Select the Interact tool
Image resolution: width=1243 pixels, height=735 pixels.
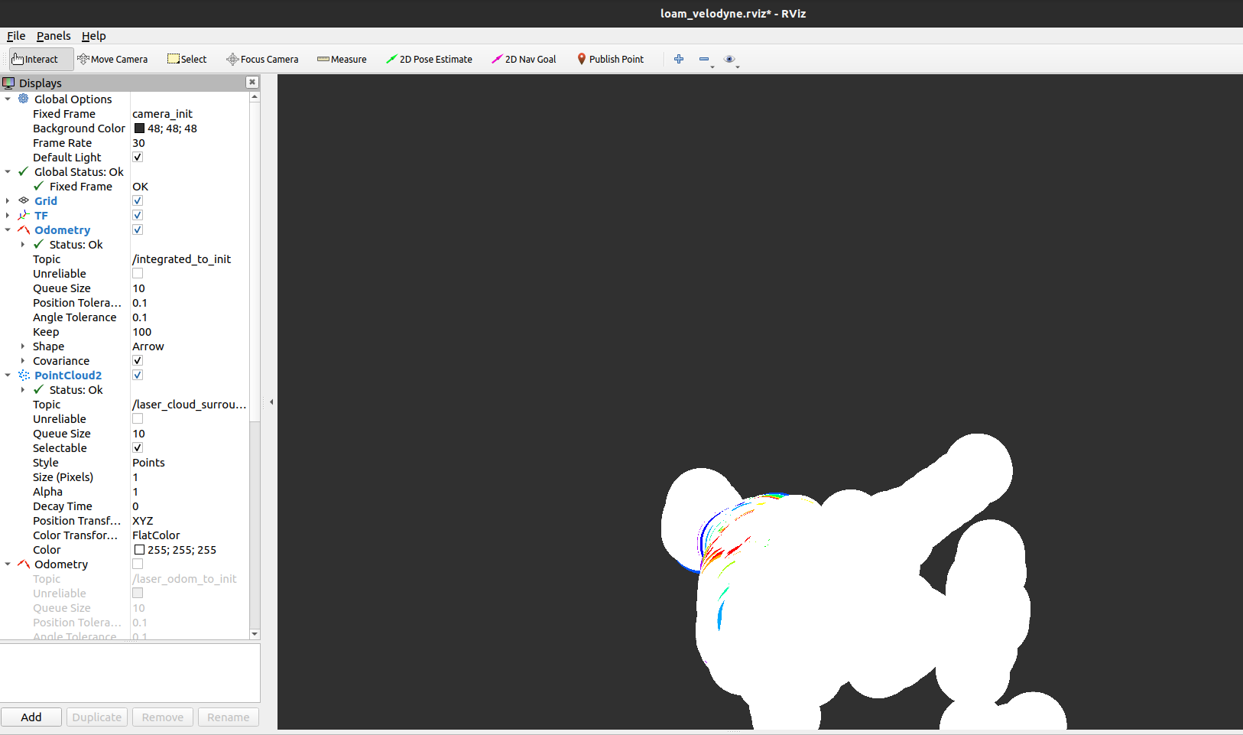tap(41, 59)
